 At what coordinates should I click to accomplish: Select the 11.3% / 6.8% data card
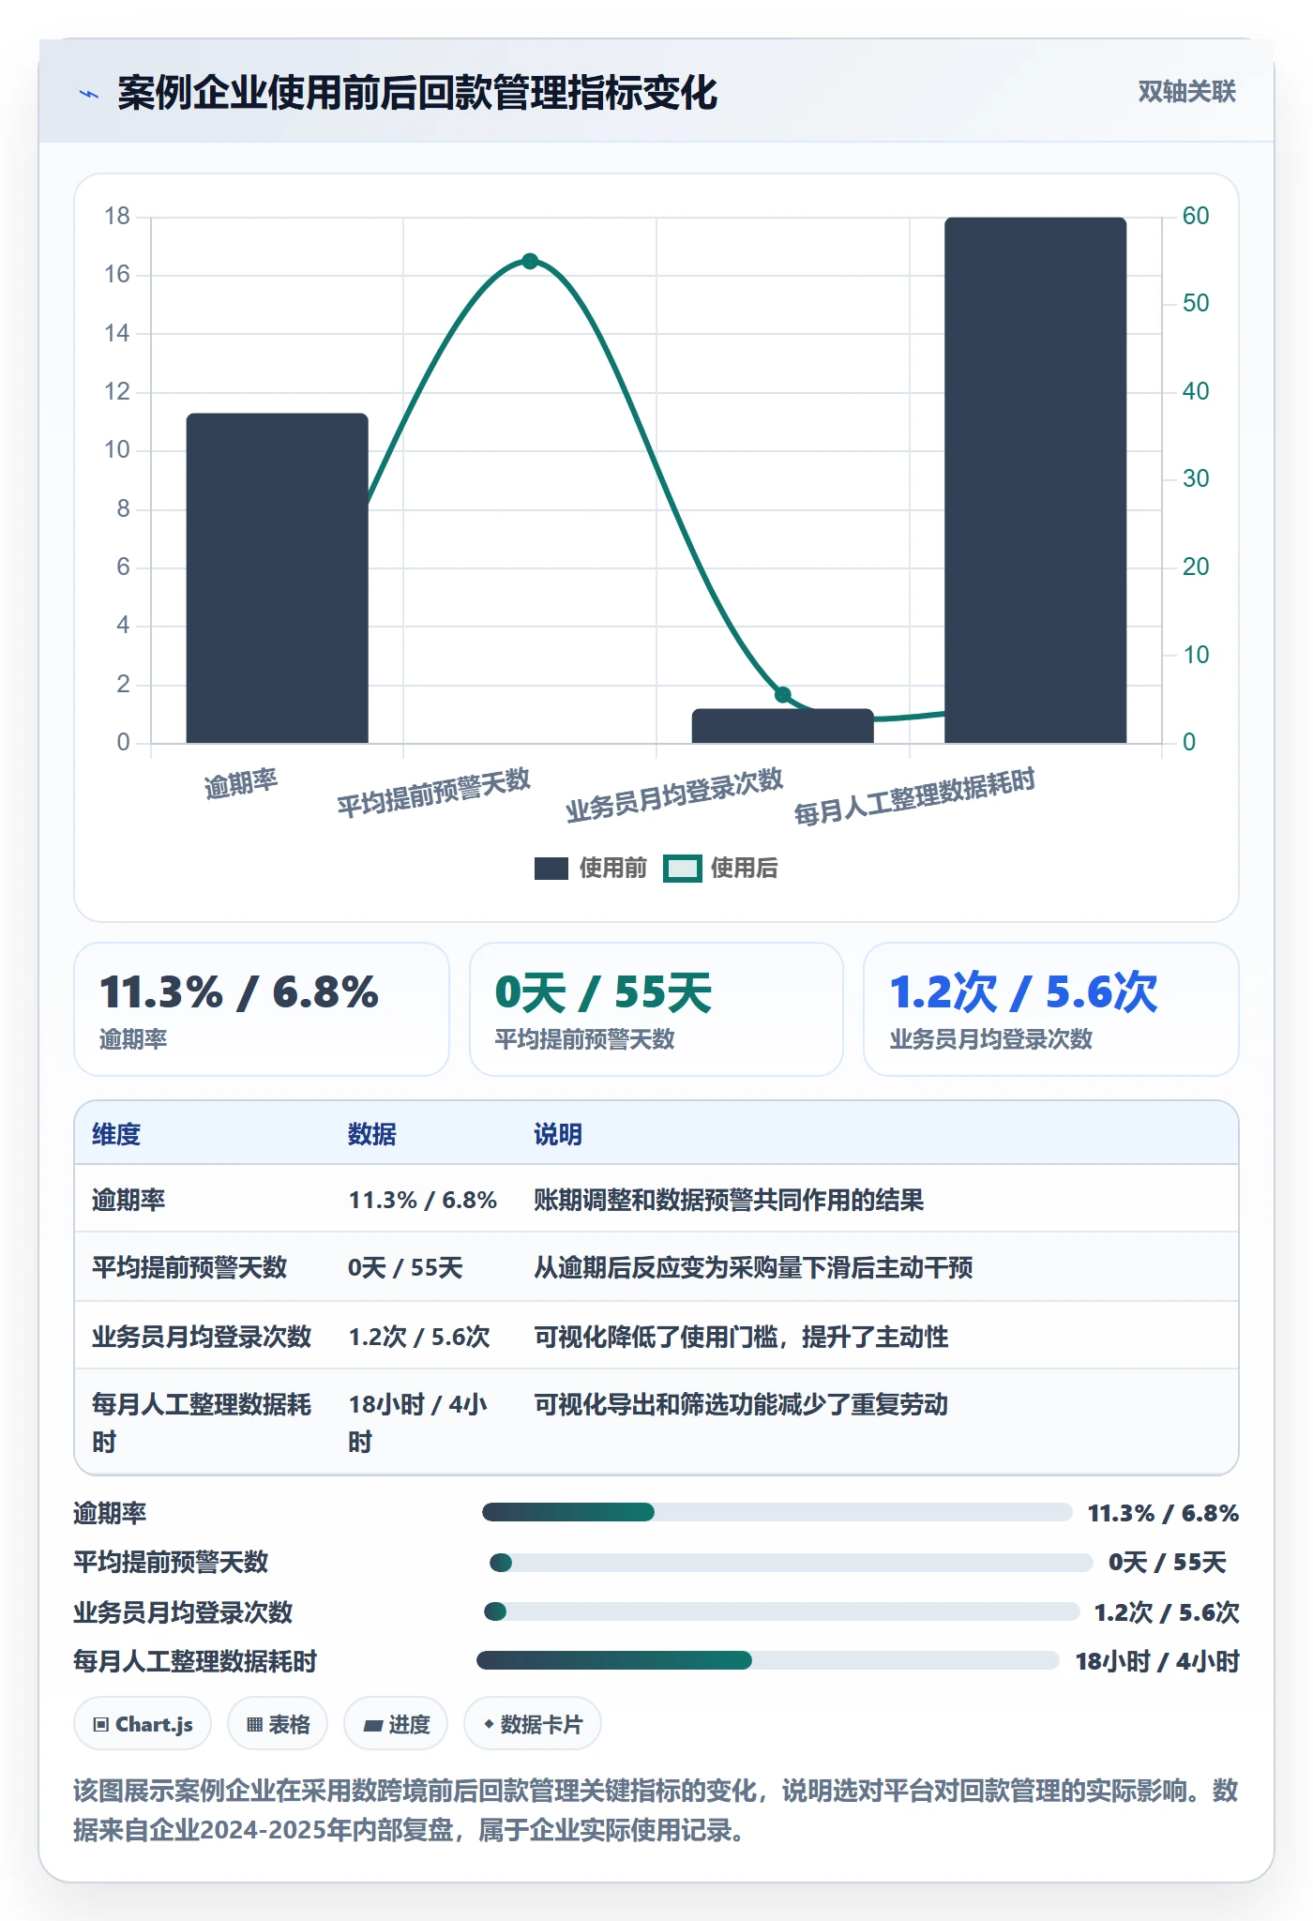pos(262,1009)
